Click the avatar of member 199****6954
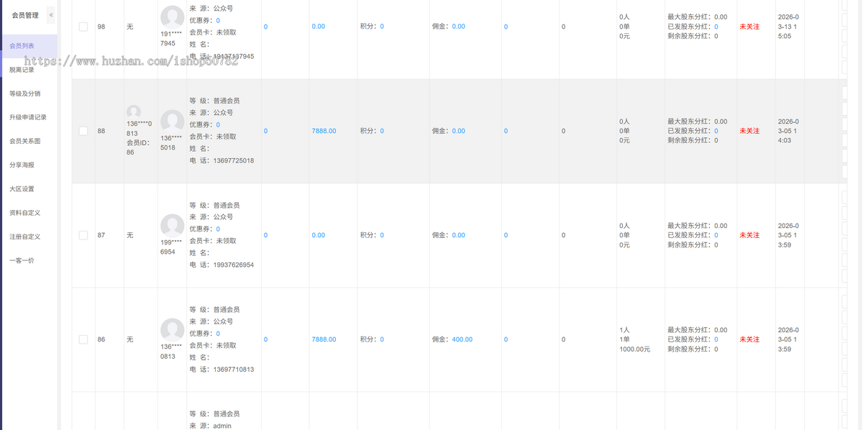The height and width of the screenshot is (430, 863). click(x=172, y=226)
